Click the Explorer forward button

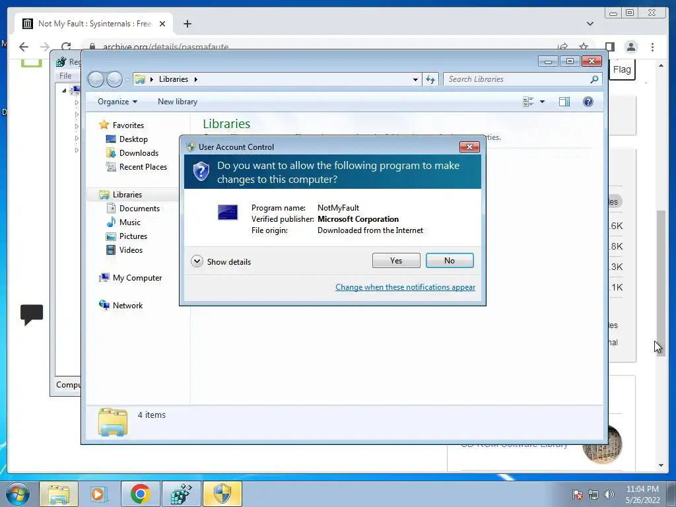tap(114, 79)
